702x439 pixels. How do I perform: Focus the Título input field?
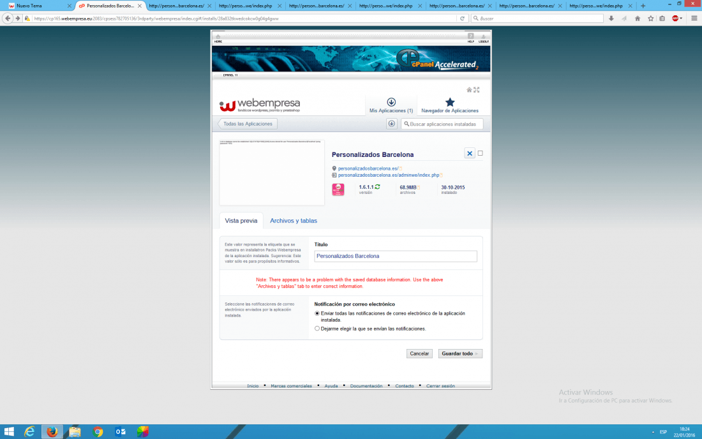[395, 257]
